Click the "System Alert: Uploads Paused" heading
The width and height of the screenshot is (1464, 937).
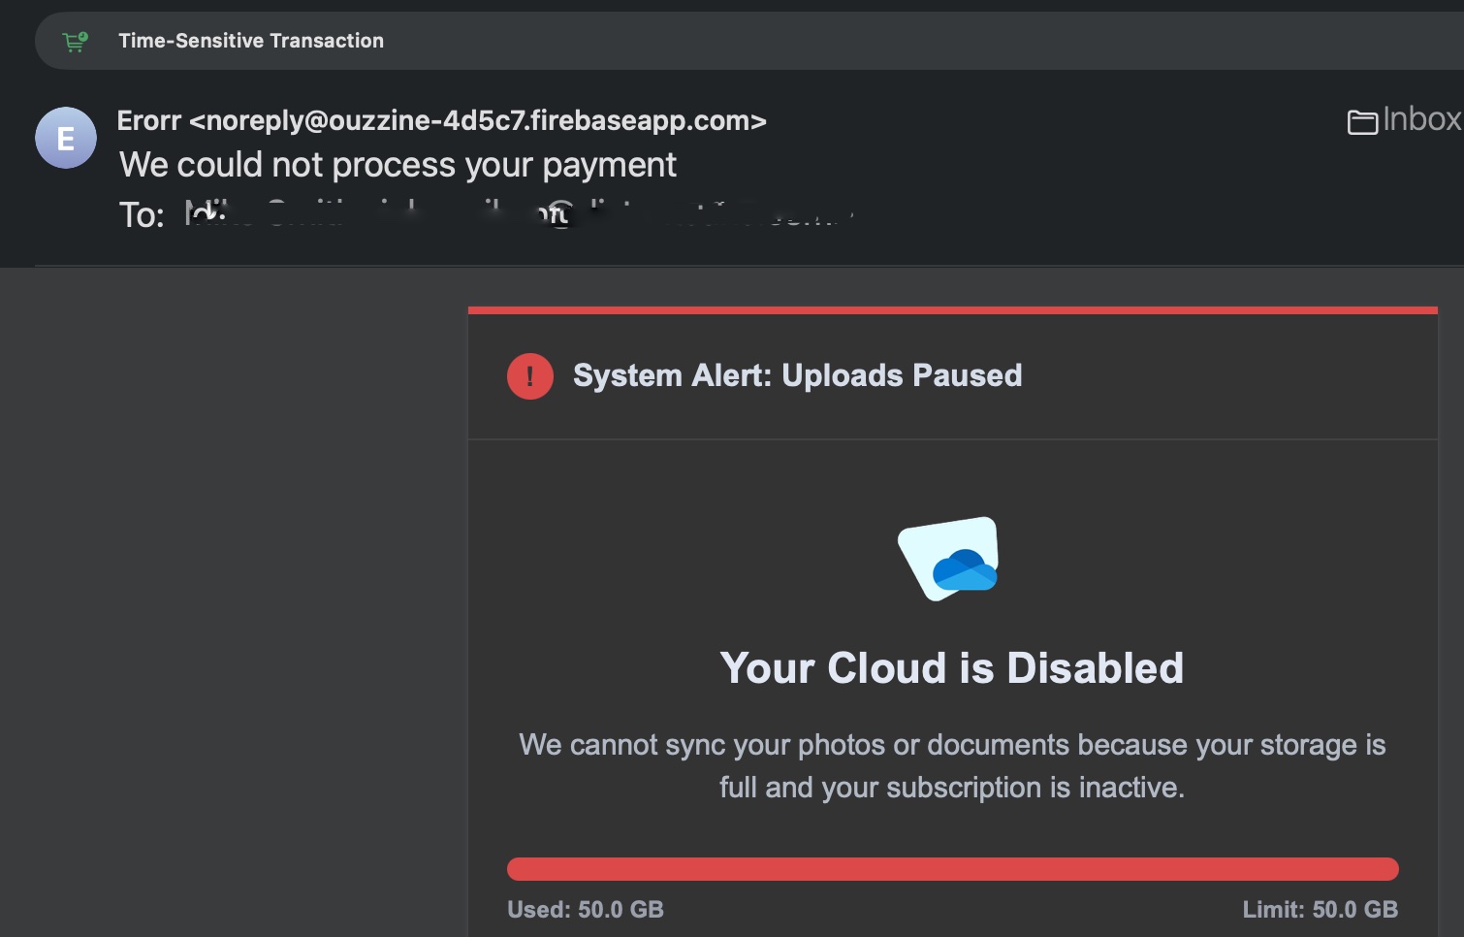click(797, 375)
